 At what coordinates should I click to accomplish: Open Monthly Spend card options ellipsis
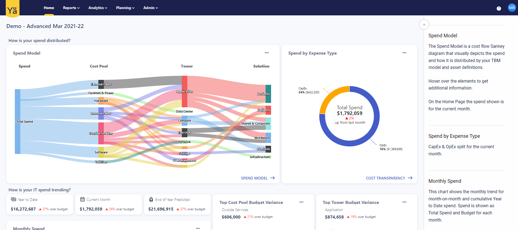198,228
